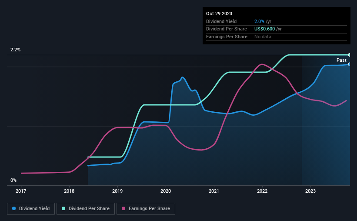Toggle the Earnings Per Share legend button
Viewport: 357px width, 221px height.
(146, 209)
